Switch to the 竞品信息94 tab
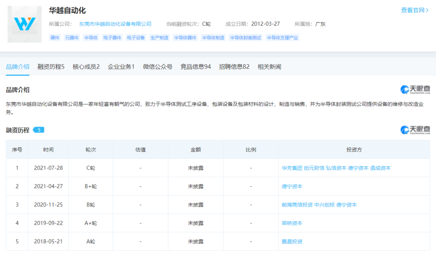The width and height of the screenshot is (436, 254). tap(195, 67)
